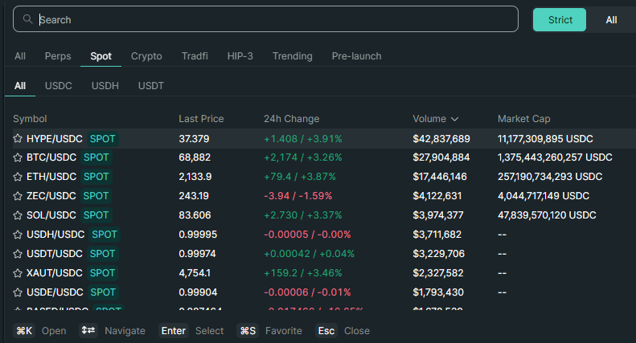This screenshot has height=343, width=636.
Task: Switch to the Perps tab
Action: tap(58, 56)
